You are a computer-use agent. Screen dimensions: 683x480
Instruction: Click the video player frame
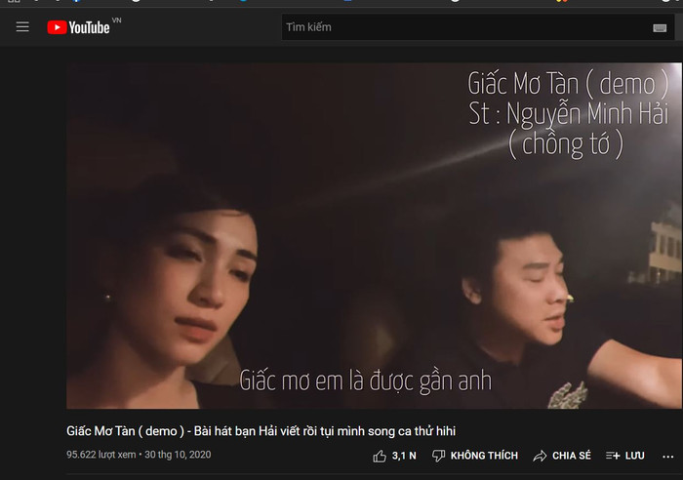pos(374,236)
